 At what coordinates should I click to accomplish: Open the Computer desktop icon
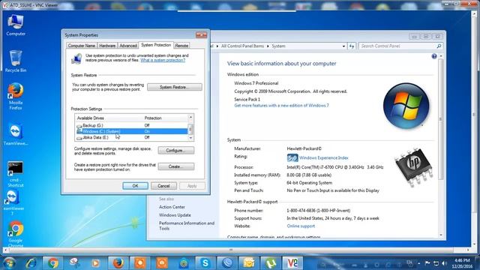(16, 25)
